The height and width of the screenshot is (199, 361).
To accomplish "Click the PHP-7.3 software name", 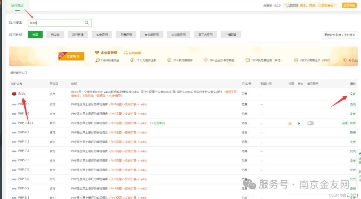I will (x=23, y=142).
